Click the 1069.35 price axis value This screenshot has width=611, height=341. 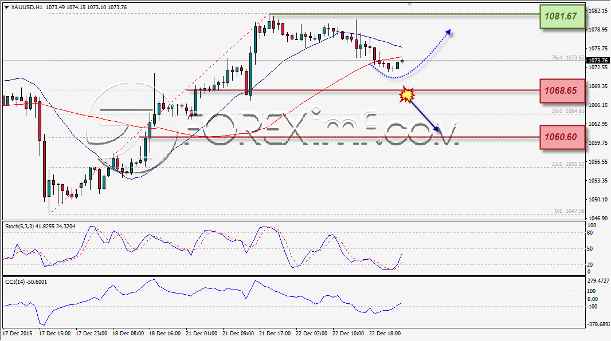(x=598, y=86)
